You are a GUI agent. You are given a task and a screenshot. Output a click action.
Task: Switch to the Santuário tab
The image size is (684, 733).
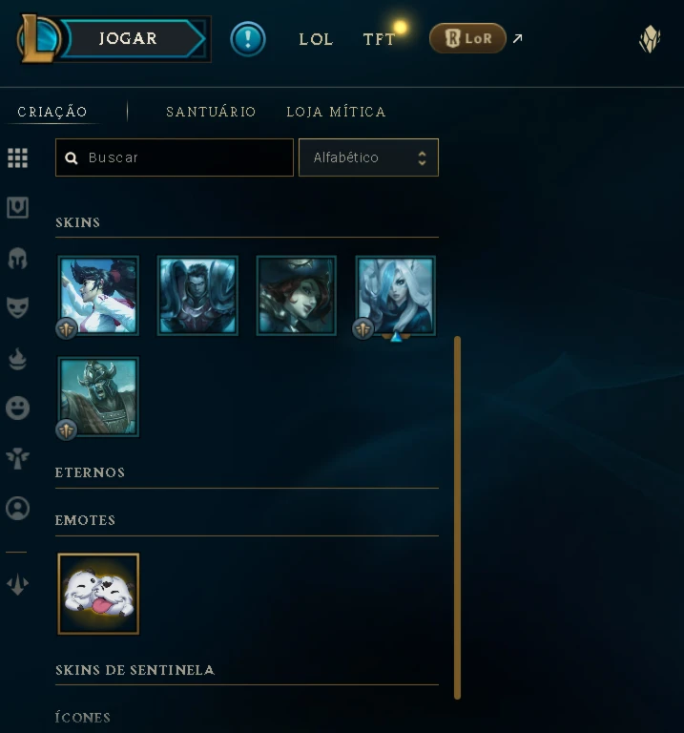click(211, 112)
